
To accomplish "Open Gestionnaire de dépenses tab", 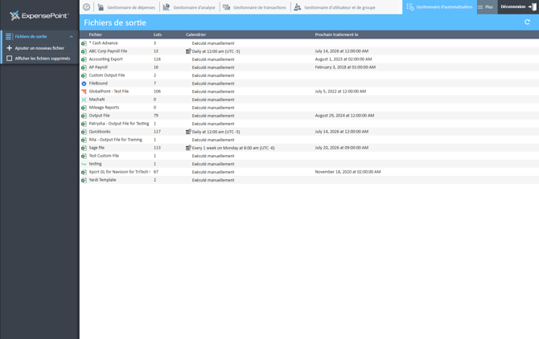I will click(126, 7).
